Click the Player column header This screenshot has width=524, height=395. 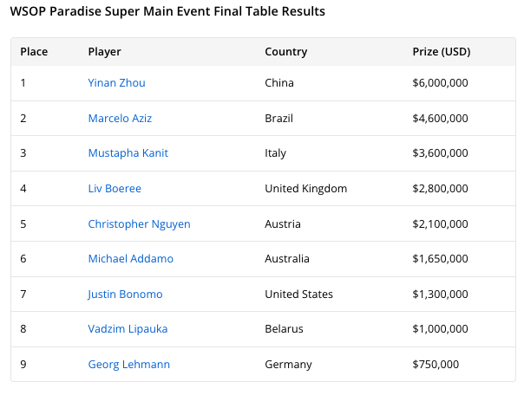[104, 52]
